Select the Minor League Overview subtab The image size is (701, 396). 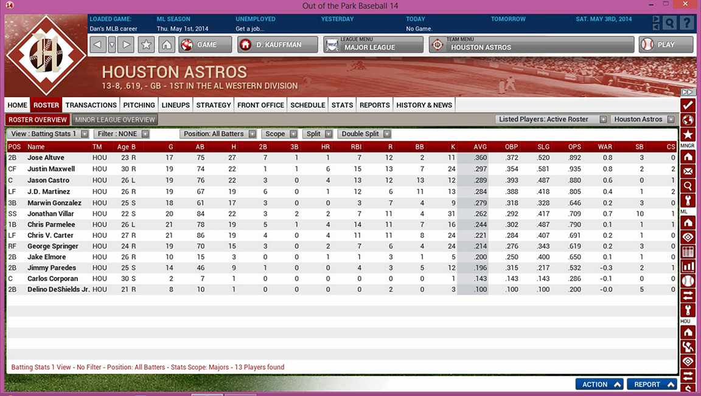115,120
